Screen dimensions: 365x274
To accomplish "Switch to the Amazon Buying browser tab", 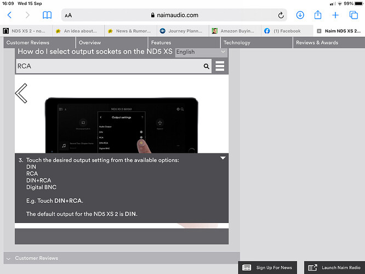I will [x=233, y=31].
